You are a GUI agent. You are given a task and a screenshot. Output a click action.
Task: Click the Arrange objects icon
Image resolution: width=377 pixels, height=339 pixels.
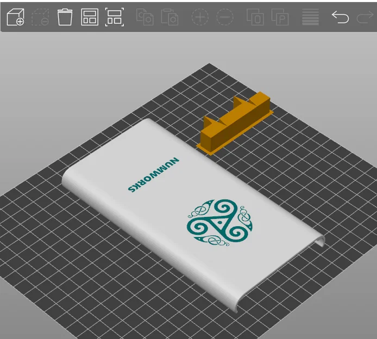tap(90, 17)
